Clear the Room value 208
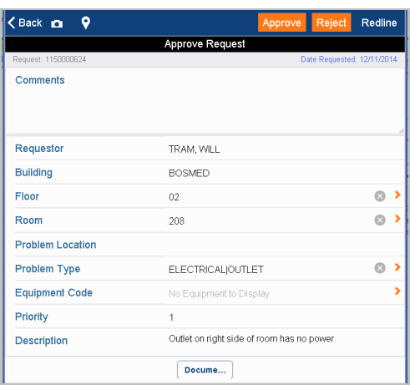This screenshot has width=410, height=385. coord(380,220)
